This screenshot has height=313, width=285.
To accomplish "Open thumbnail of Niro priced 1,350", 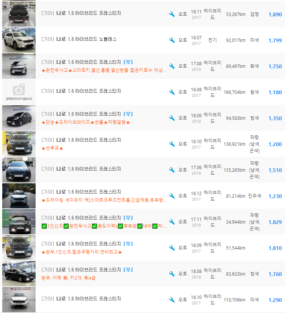I will (x=19, y=118).
